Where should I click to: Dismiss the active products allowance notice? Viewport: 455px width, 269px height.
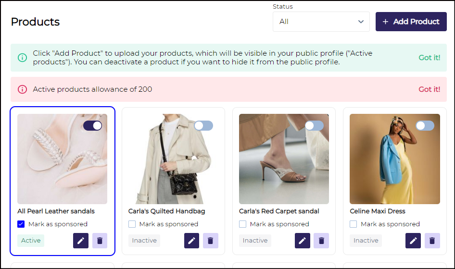[429, 89]
